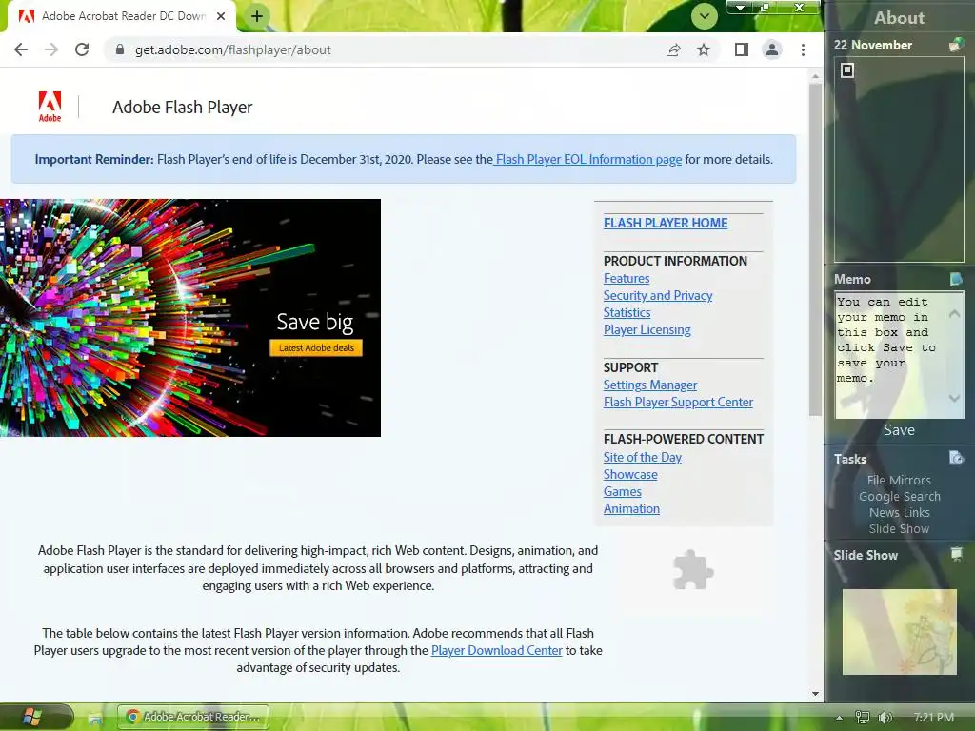This screenshot has height=731, width=975.
Task: Share this page via share icon
Action: click(673, 49)
